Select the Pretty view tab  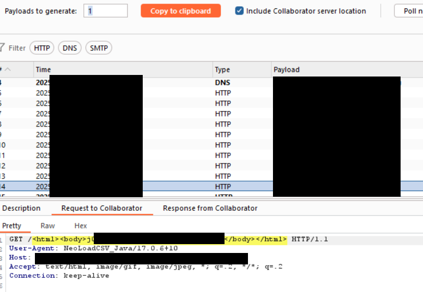pos(12,225)
